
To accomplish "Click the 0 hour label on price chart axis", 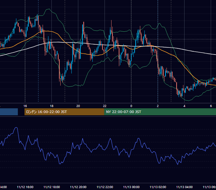I will (x=131, y=106).
